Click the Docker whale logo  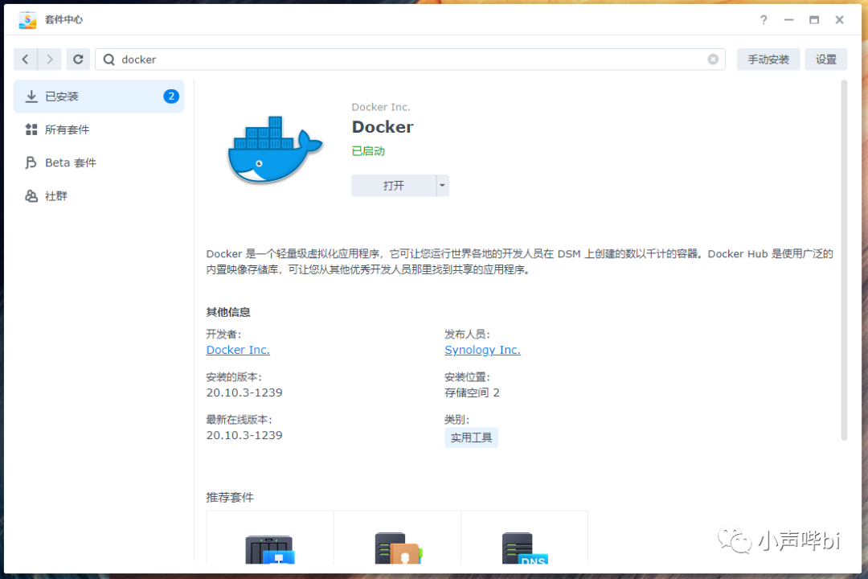(275, 150)
